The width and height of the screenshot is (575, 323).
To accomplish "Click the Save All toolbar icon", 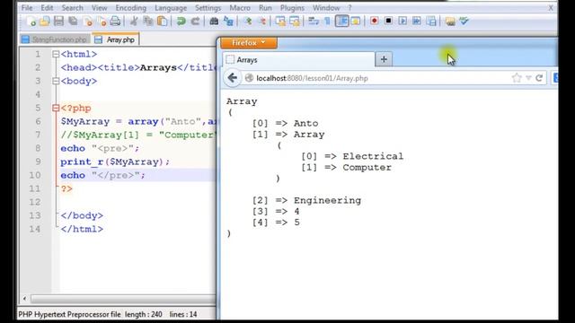I will (x=73, y=22).
